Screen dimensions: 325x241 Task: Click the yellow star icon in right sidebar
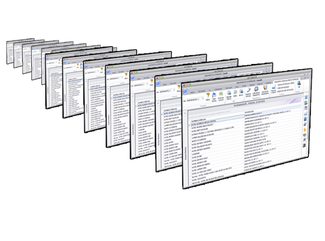305,130
